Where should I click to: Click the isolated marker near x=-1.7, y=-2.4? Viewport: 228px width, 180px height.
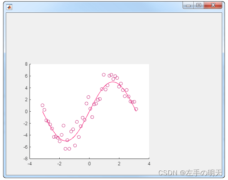point(64,126)
